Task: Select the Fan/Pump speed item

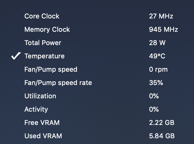Action: tap(51, 70)
